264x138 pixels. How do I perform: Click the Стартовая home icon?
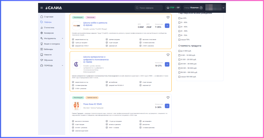(x=41, y=17)
